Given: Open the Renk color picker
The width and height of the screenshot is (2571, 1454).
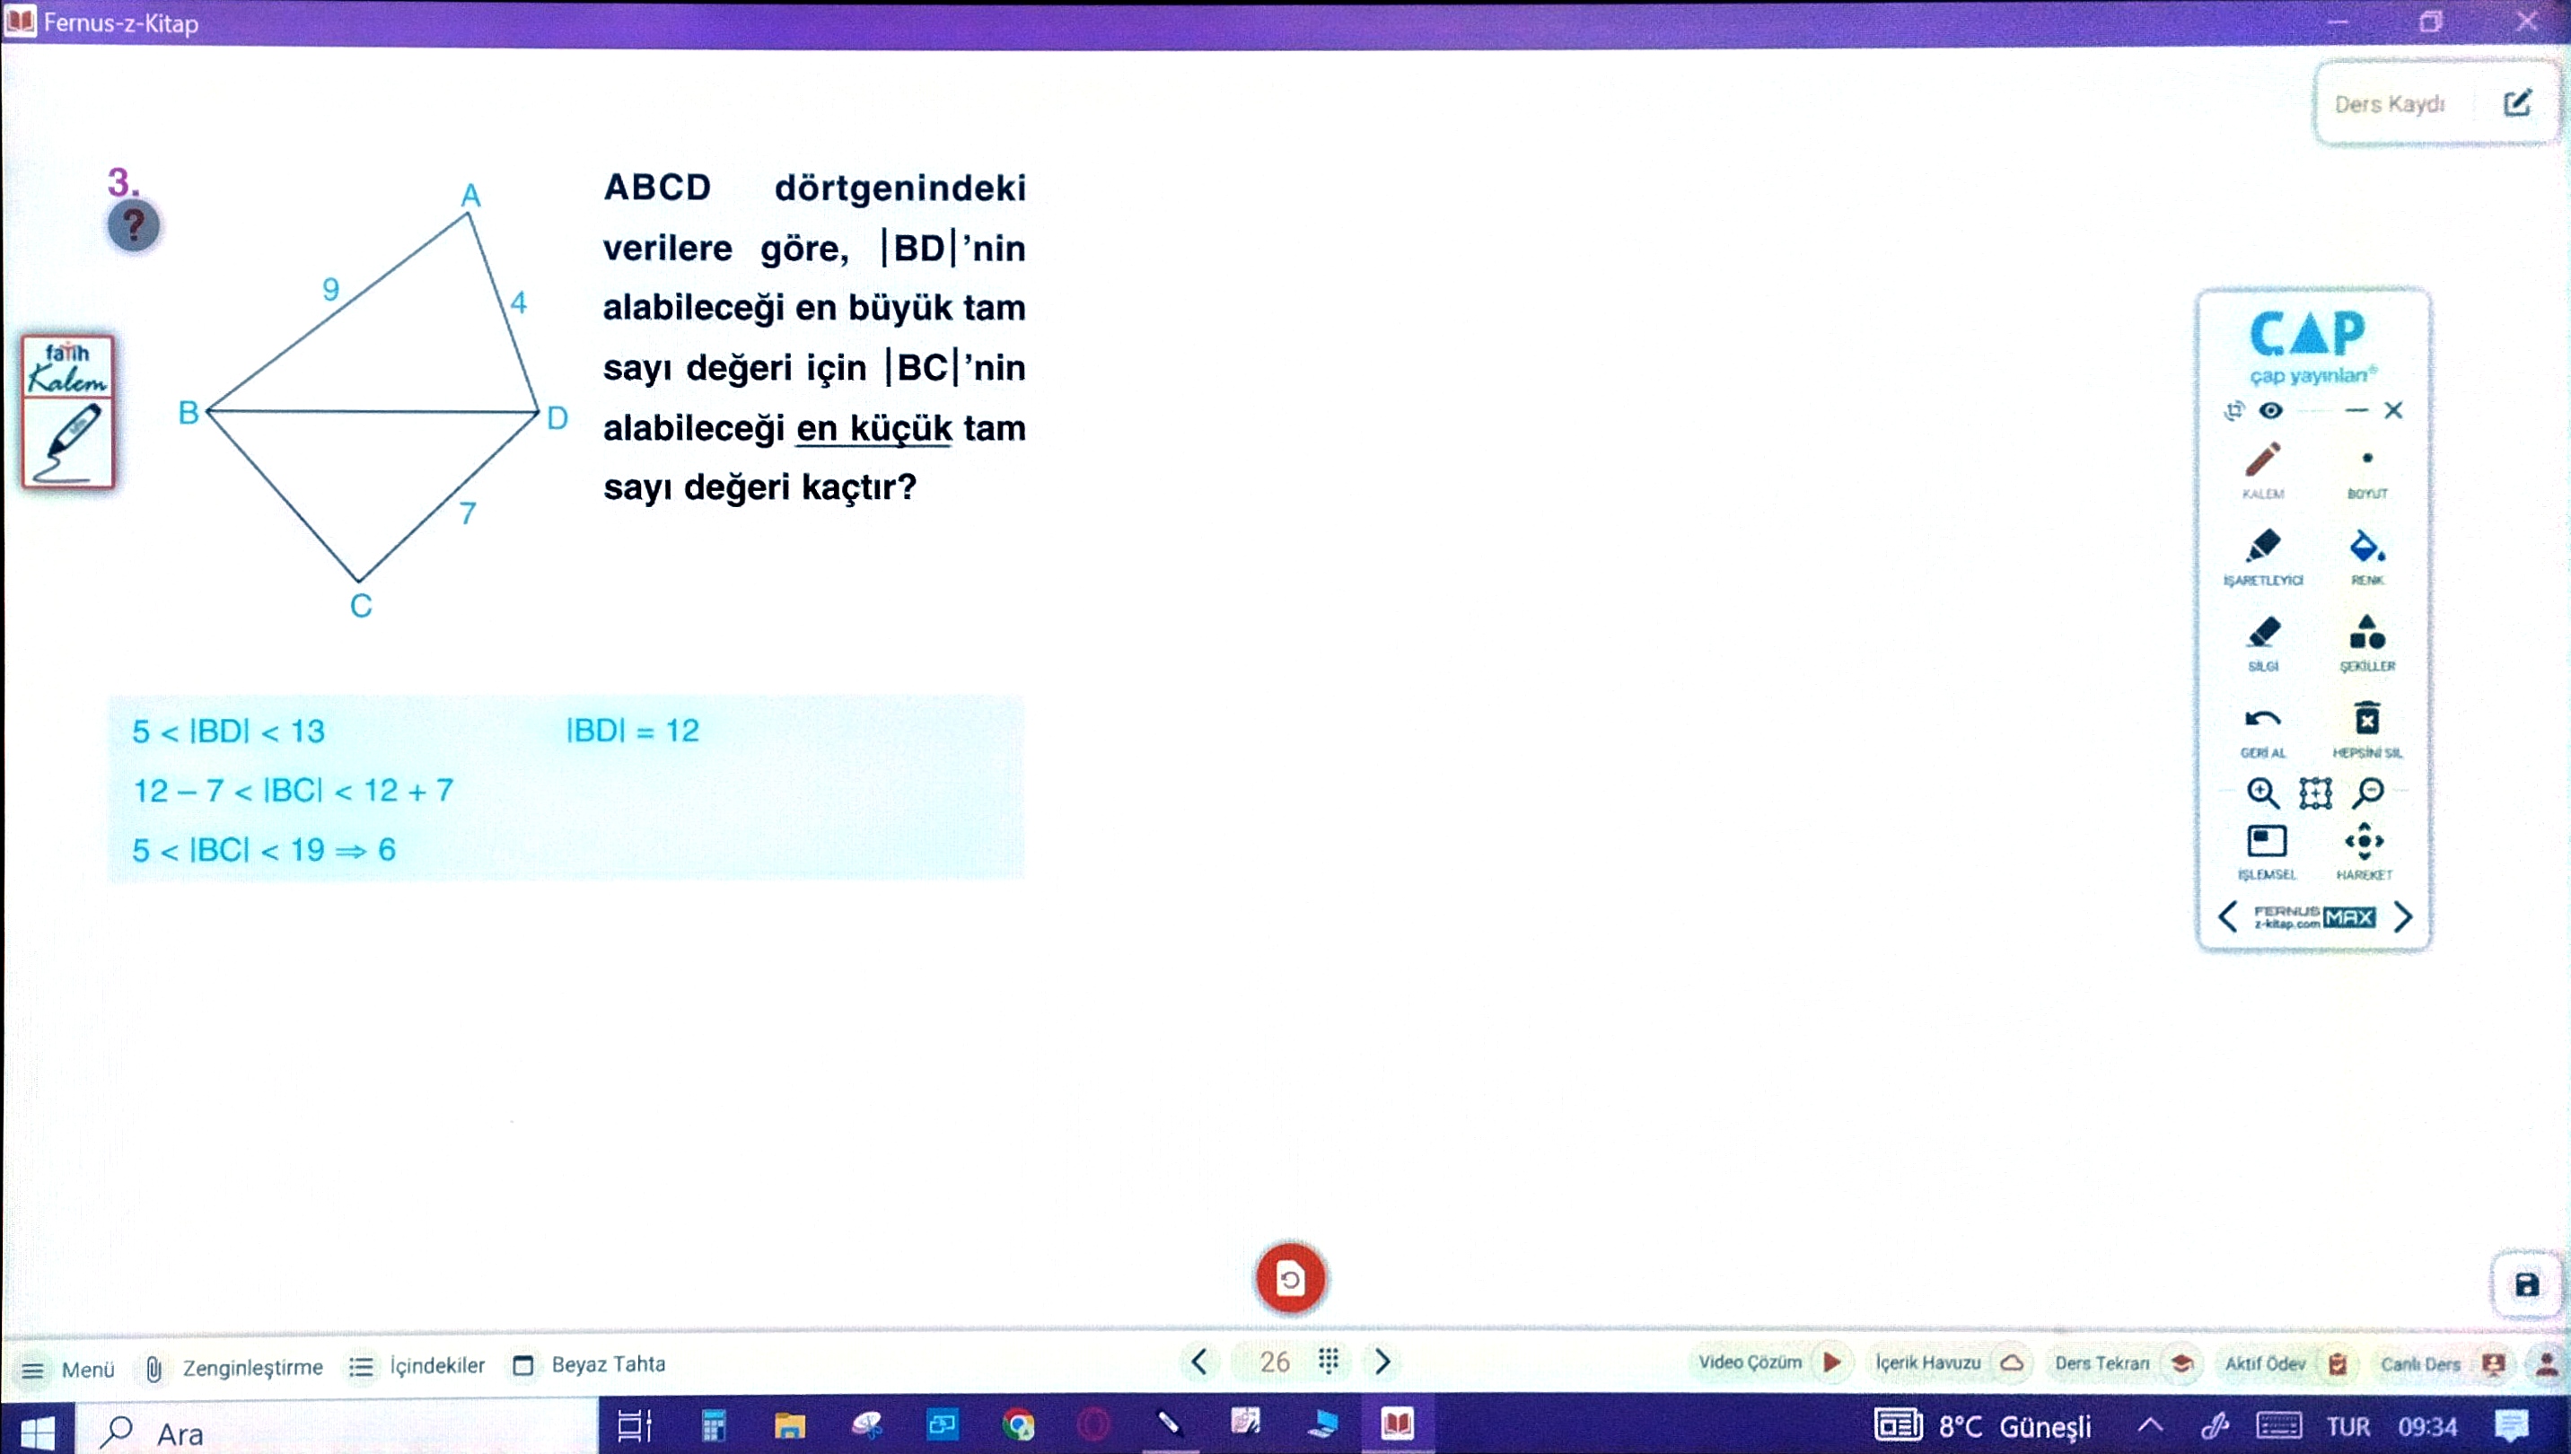Looking at the screenshot, I should [x=2366, y=547].
